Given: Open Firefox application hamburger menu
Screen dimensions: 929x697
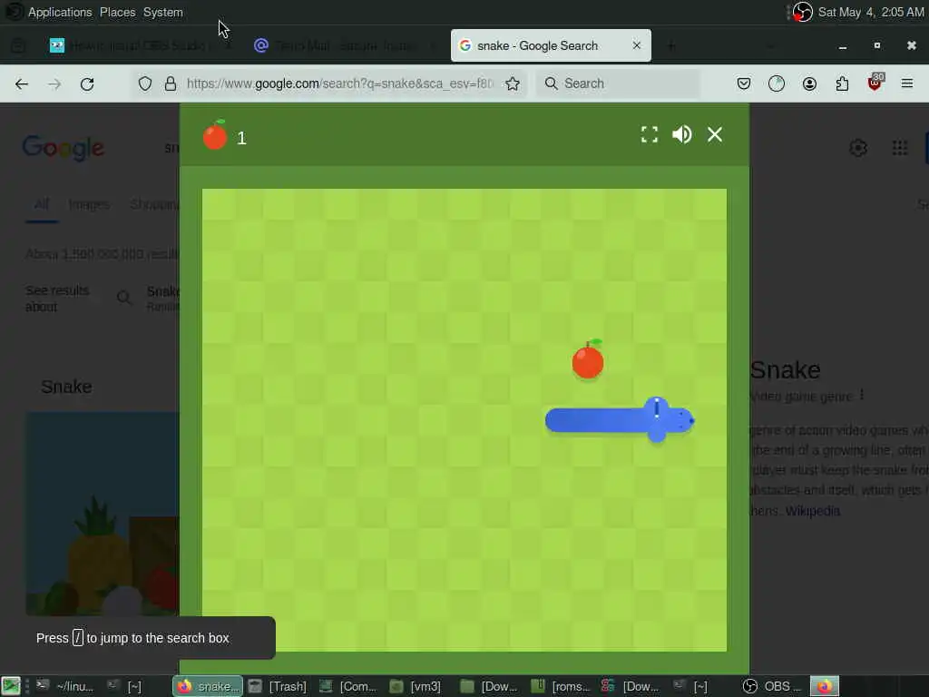Looking at the screenshot, I should 907,83.
